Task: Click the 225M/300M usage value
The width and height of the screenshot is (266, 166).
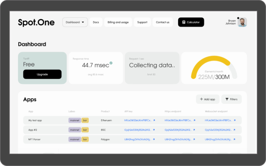Action: [x=214, y=77]
